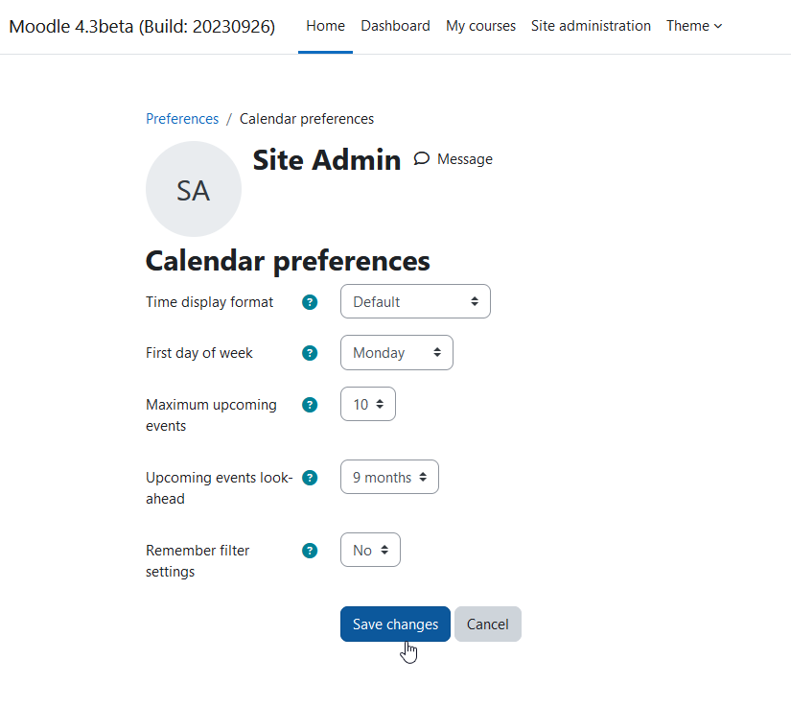Open help for First day of week
Image resolution: width=791 pixels, height=707 pixels.
(x=310, y=353)
